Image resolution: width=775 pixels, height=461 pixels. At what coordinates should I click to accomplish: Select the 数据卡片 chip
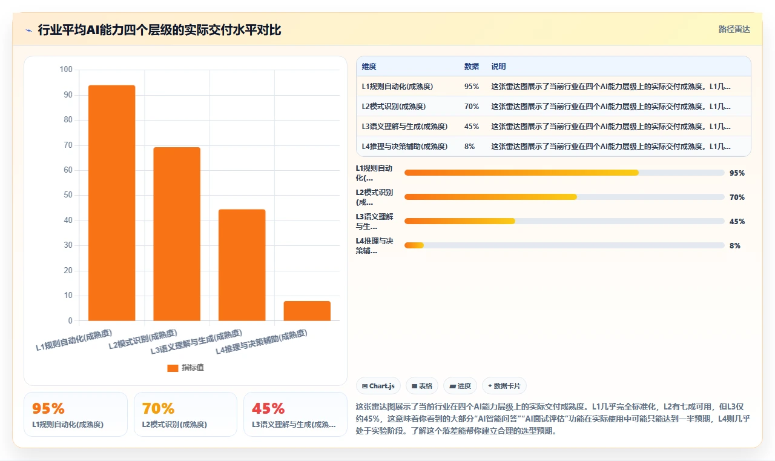(x=504, y=386)
